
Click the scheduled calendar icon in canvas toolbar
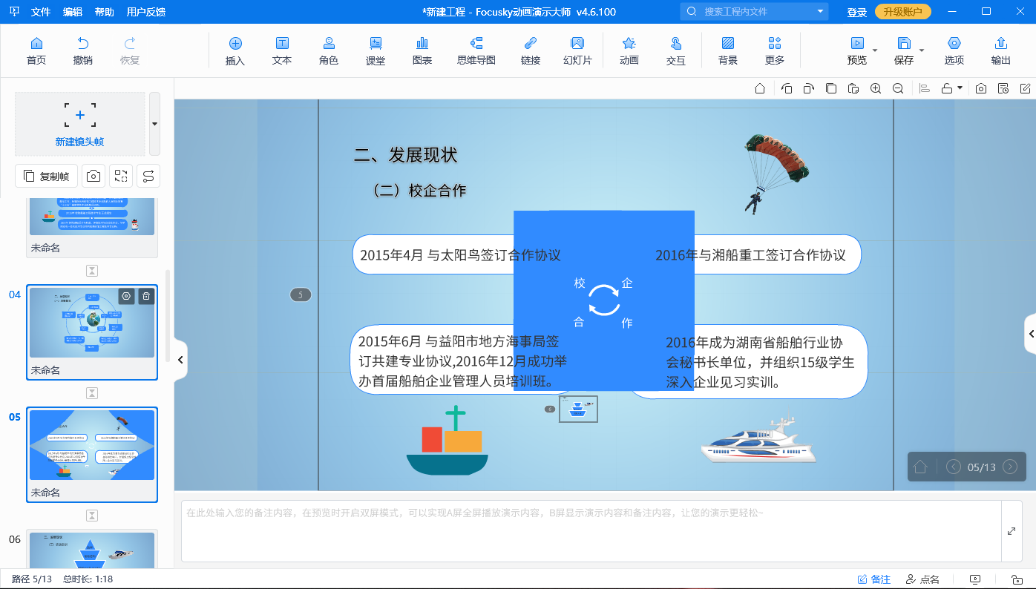(1003, 88)
